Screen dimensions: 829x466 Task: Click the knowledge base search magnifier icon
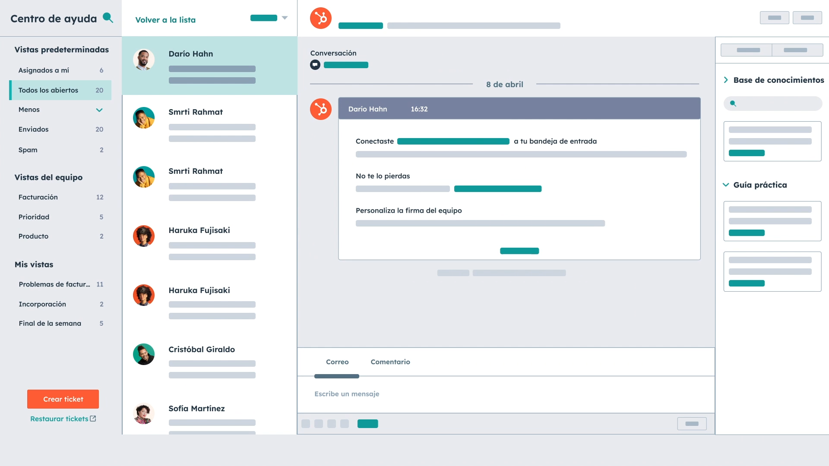733,104
